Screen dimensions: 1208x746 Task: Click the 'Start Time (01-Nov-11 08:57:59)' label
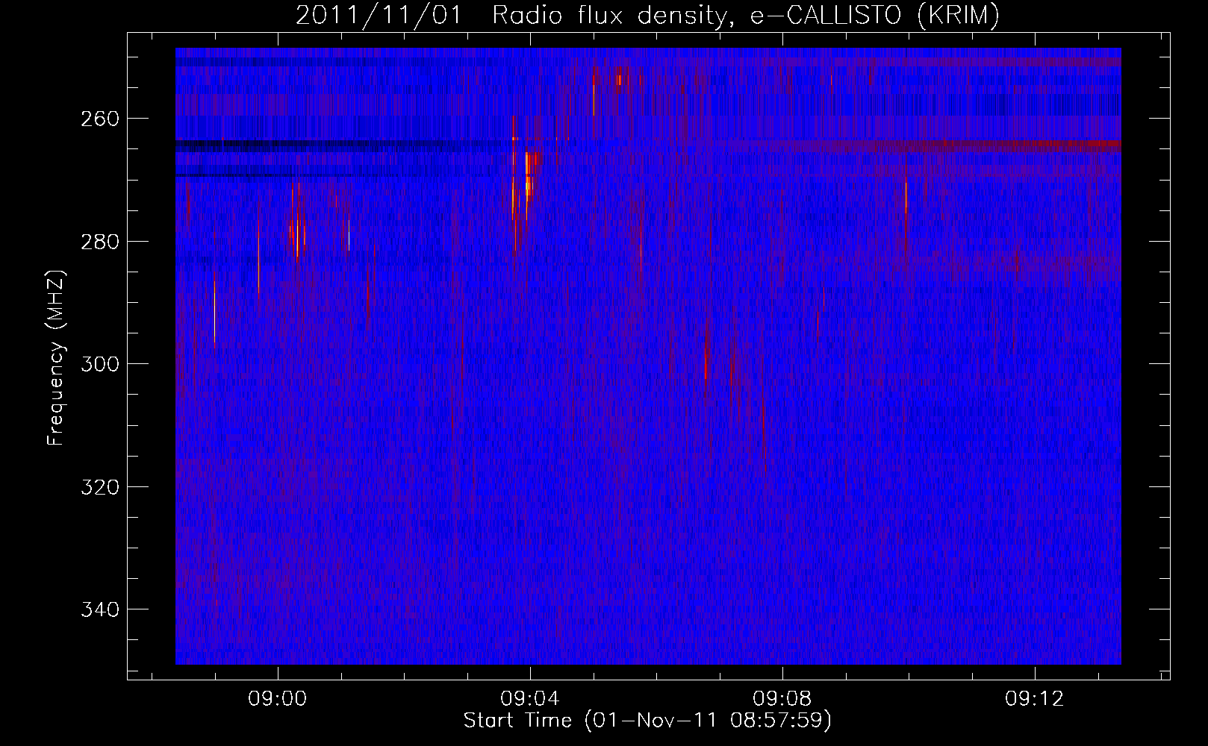(647, 721)
